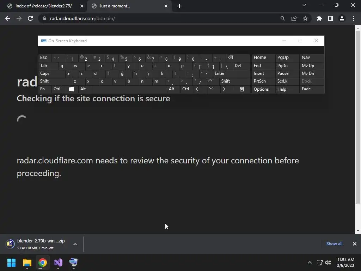Open Chrome side panel icon

tap(331, 18)
